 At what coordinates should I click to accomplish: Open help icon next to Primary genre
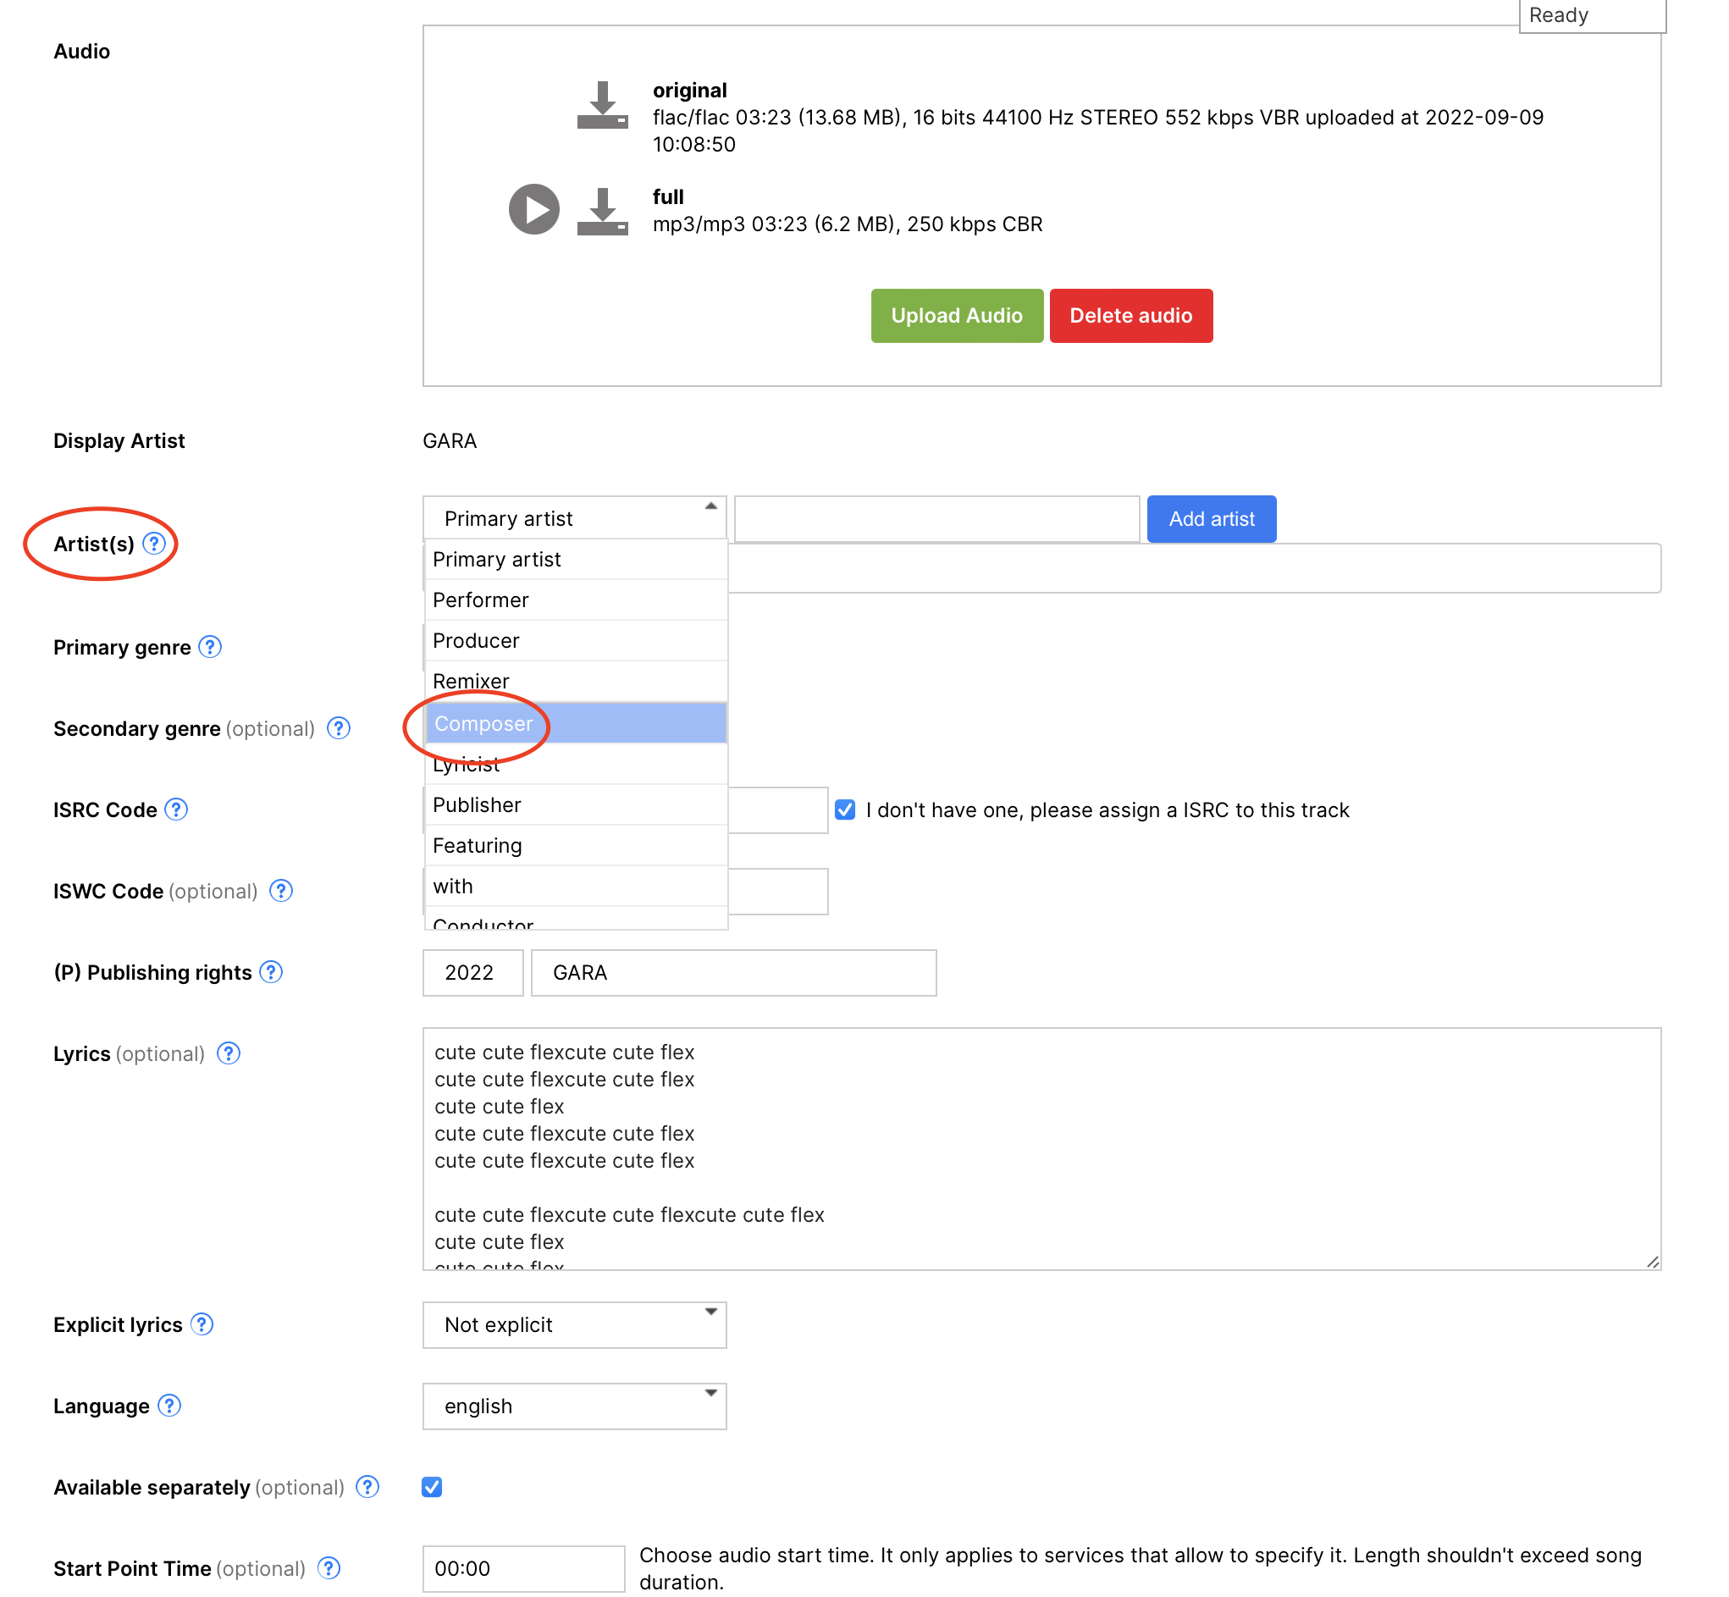(x=210, y=647)
